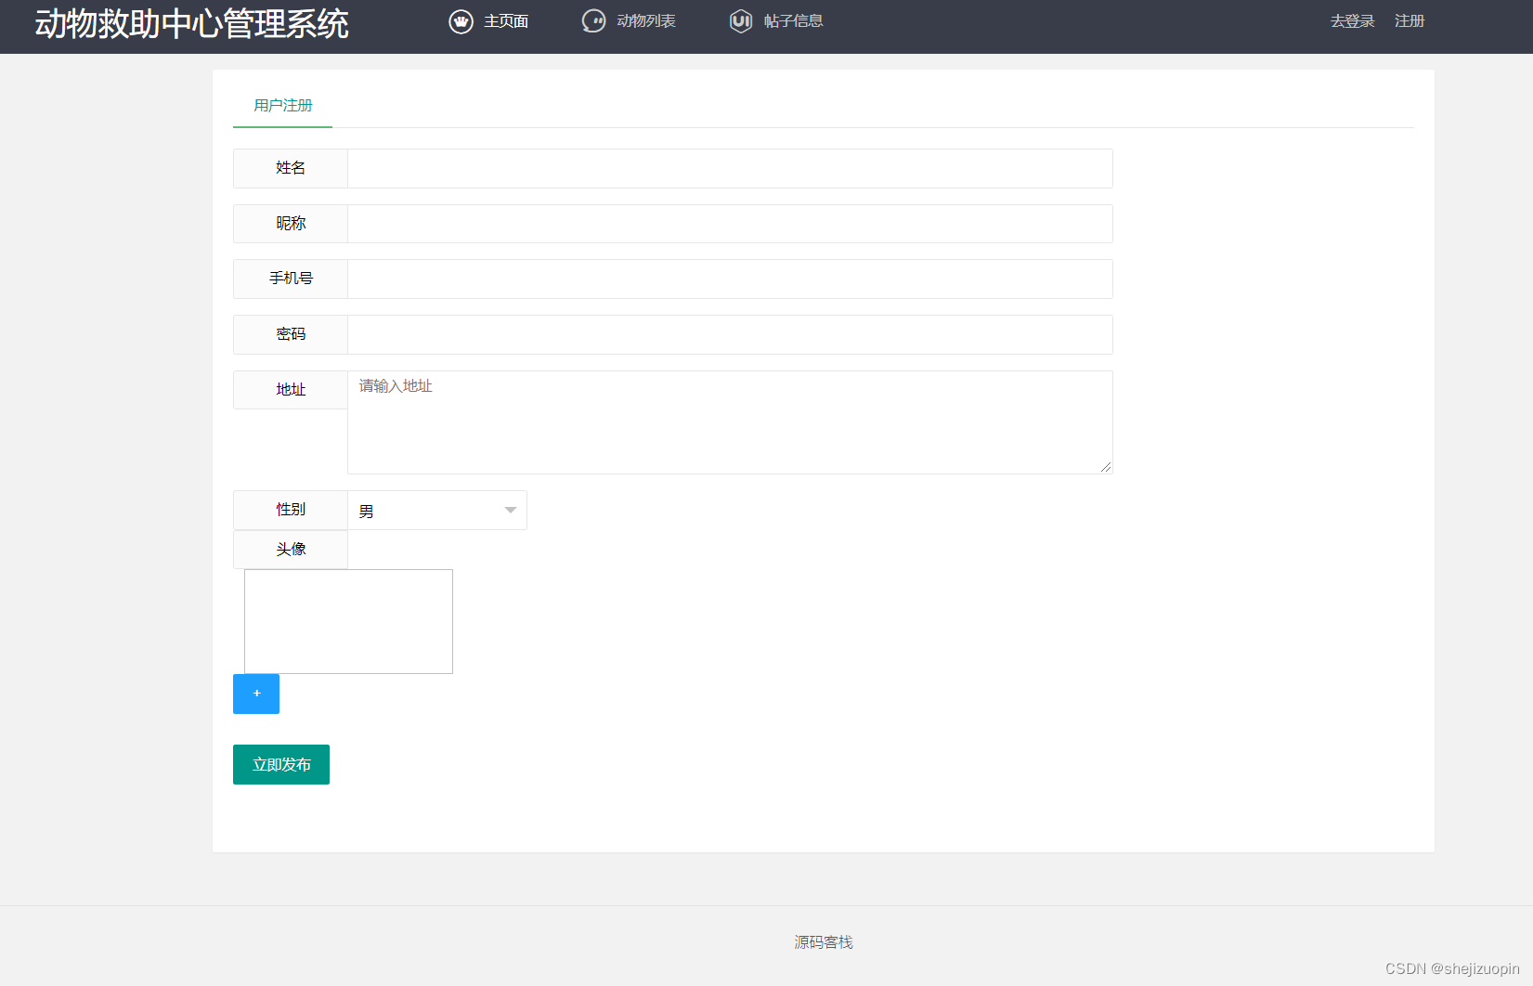This screenshot has height=986, width=1533.
Task: Click the 头像 field label
Action: (x=291, y=550)
